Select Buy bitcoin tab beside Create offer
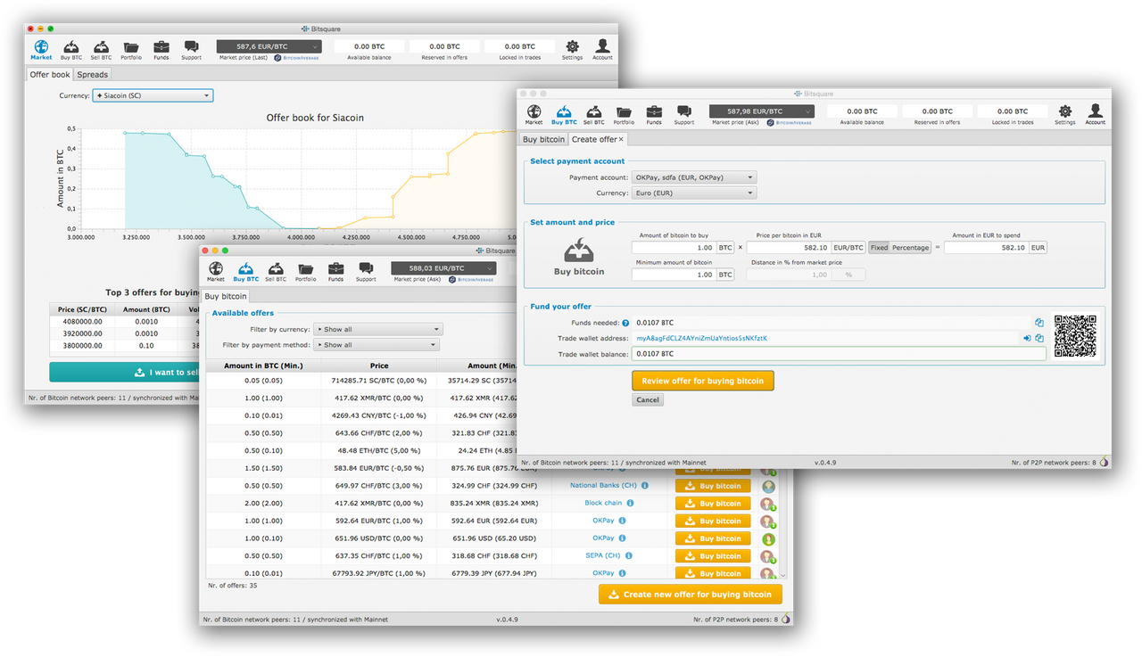1142x657 pixels. (544, 139)
